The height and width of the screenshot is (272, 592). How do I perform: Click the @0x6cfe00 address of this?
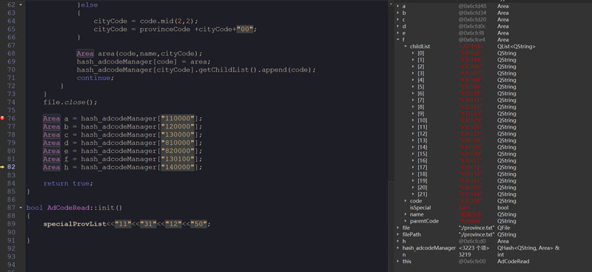472,262
